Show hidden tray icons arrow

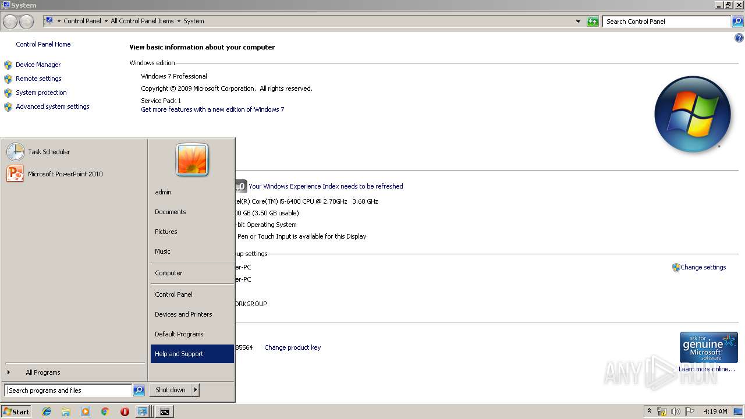[x=649, y=411]
